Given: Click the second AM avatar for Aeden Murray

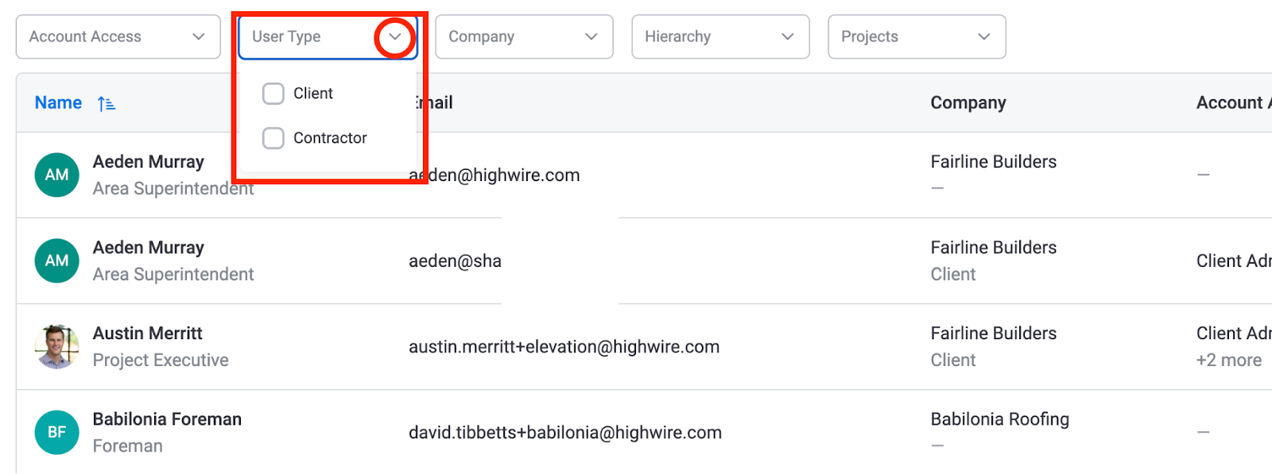Looking at the screenshot, I should click(56, 260).
